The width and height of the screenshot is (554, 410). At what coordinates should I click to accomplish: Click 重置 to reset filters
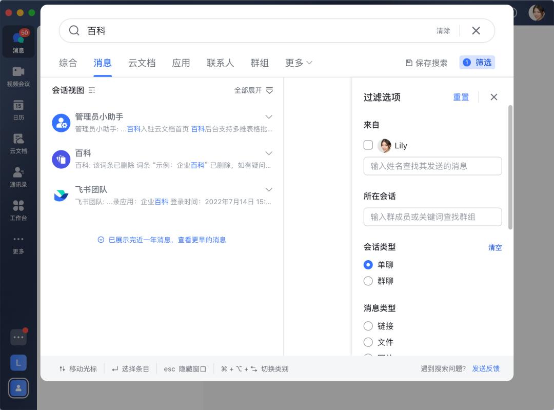pyautogui.click(x=461, y=97)
